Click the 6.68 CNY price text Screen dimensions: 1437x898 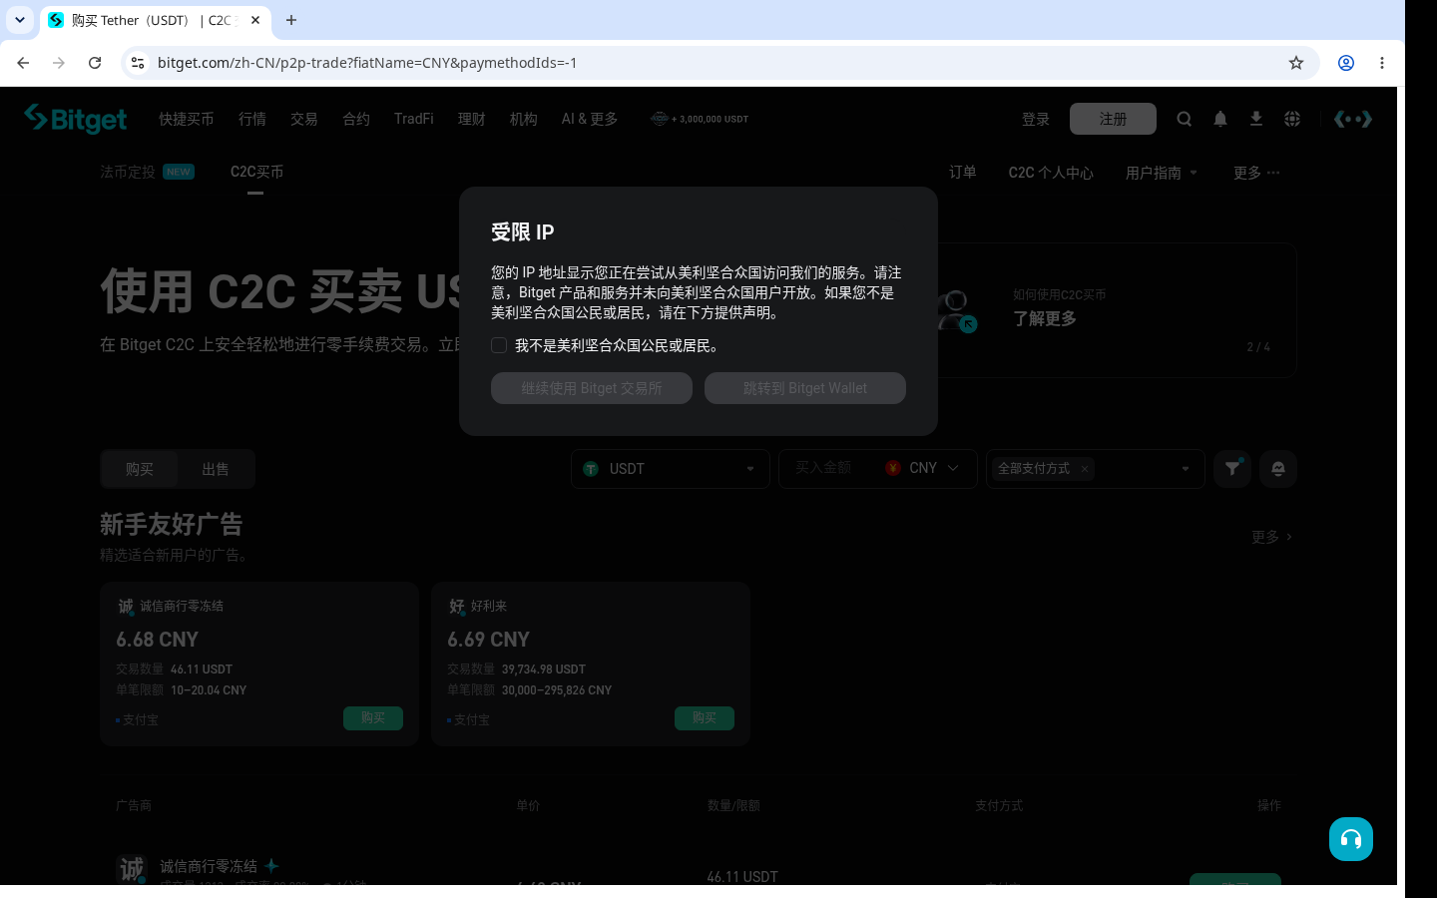tap(158, 640)
